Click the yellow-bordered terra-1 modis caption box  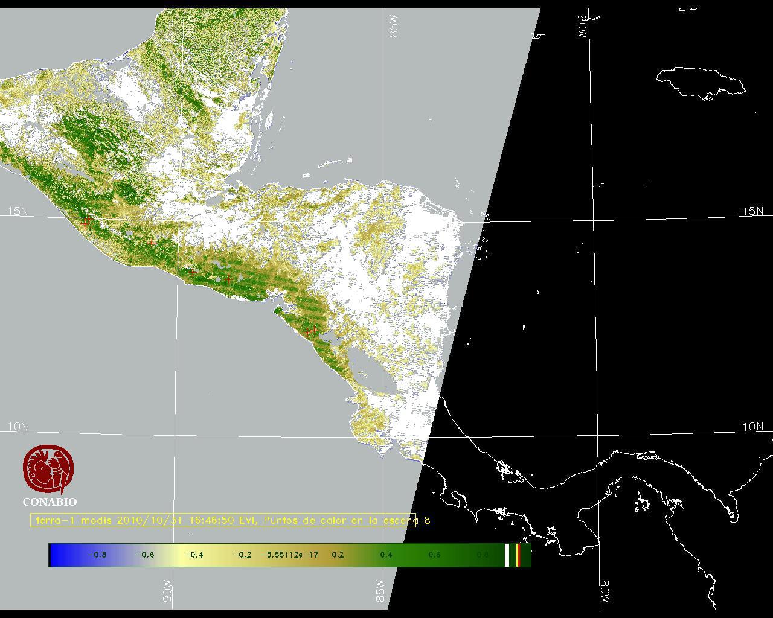(x=223, y=520)
